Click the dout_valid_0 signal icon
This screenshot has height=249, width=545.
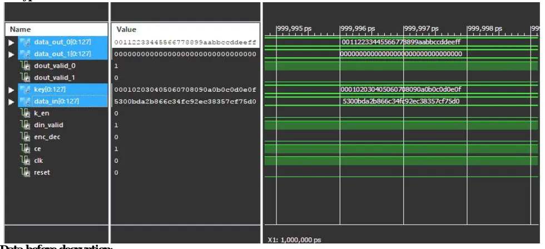coord(26,66)
